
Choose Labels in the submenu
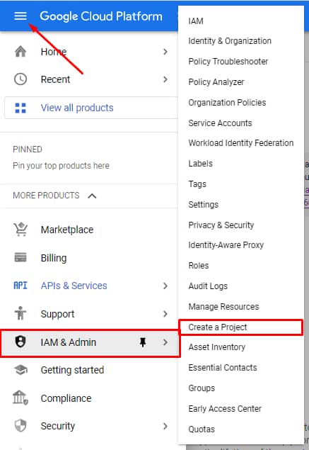click(x=201, y=164)
